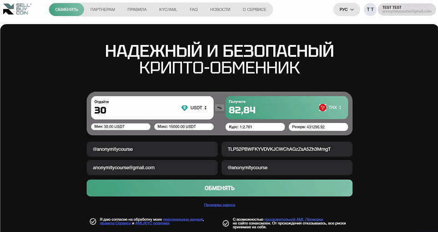Click the Курс: 1:2.761 label
Screen dimensions: 438x232
coord(255,127)
